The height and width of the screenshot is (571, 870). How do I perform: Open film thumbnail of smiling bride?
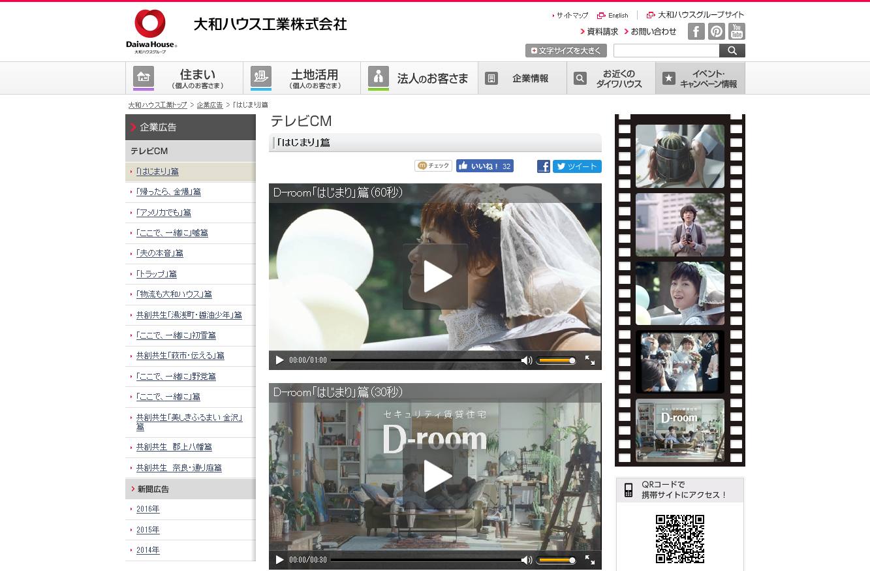[680, 294]
